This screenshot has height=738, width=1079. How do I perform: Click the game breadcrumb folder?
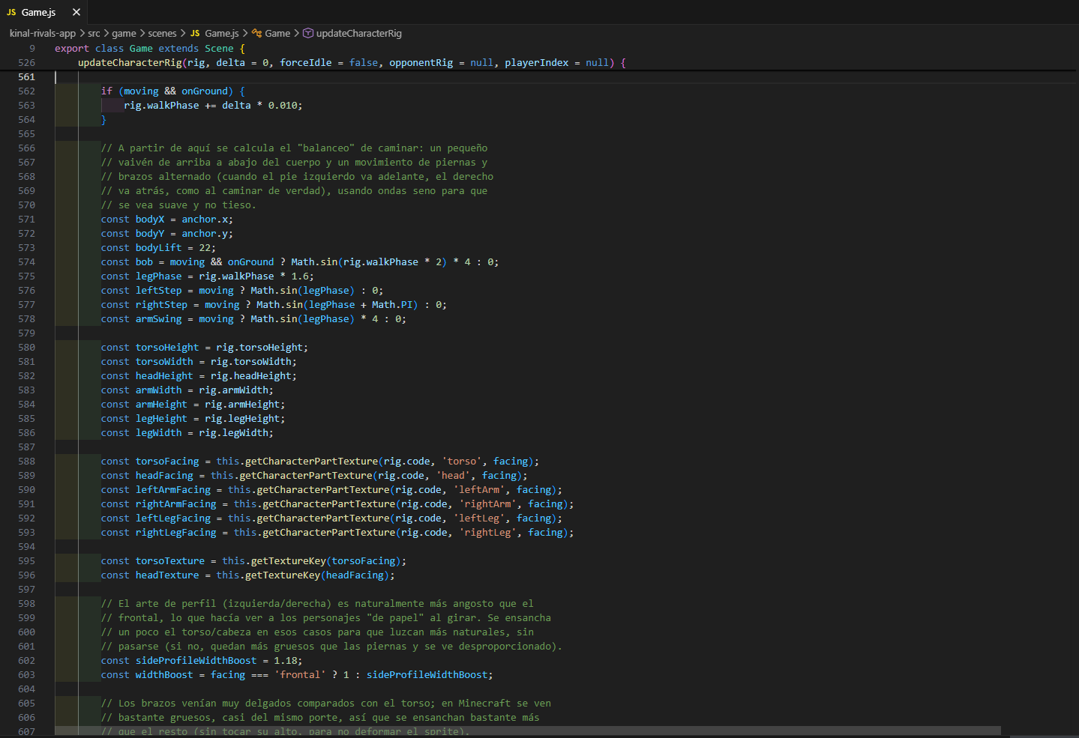click(x=124, y=33)
